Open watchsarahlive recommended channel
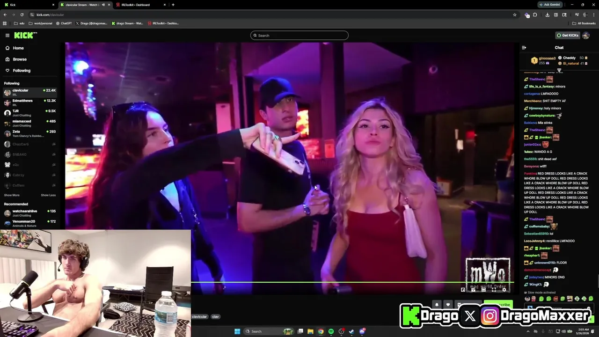Image resolution: width=599 pixels, height=337 pixels. click(30, 213)
